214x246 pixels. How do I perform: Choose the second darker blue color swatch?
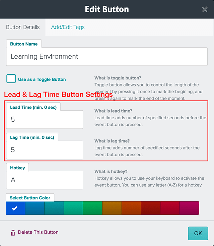(x=35, y=208)
